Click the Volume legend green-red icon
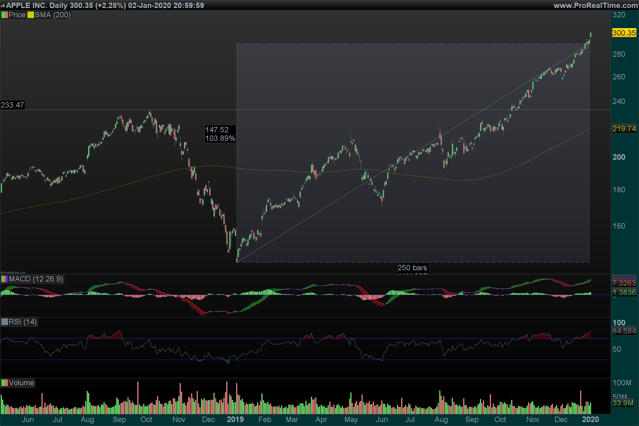Image resolution: width=639 pixels, height=426 pixels. click(5, 383)
